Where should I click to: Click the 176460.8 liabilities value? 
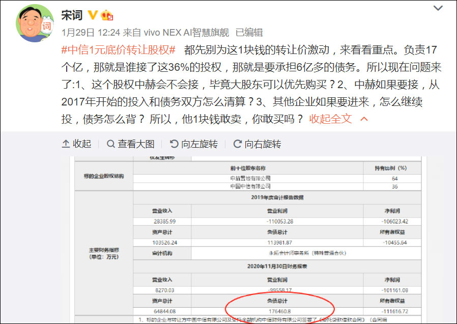tap(279, 311)
